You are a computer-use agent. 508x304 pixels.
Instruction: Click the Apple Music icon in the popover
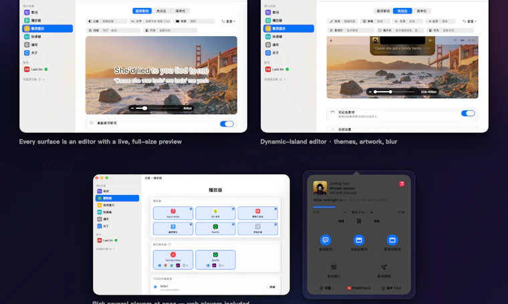pyautogui.click(x=402, y=184)
